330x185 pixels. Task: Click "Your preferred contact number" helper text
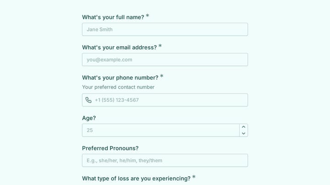point(118,87)
